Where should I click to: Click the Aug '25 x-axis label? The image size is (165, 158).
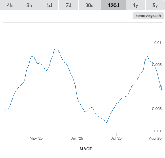tap(155, 138)
